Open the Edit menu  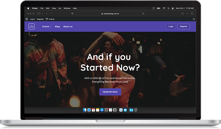pos(48,8)
